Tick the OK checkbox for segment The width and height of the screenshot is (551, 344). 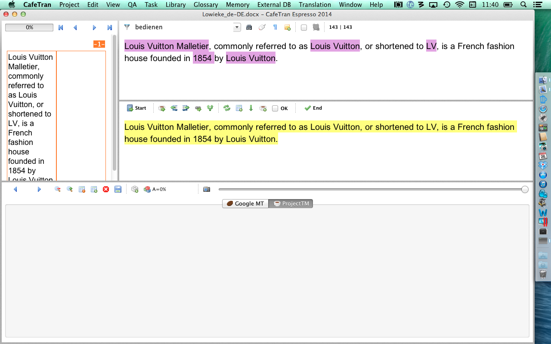[275, 108]
